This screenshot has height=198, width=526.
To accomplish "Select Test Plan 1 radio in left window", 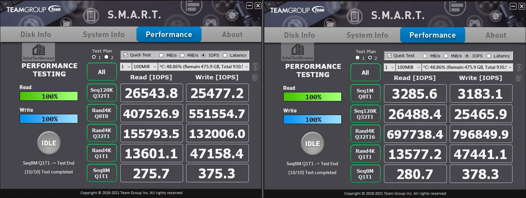I will coord(94,57).
